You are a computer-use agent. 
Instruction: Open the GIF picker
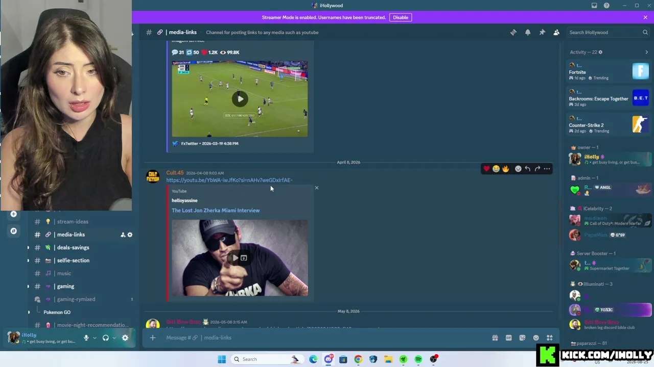(508, 337)
